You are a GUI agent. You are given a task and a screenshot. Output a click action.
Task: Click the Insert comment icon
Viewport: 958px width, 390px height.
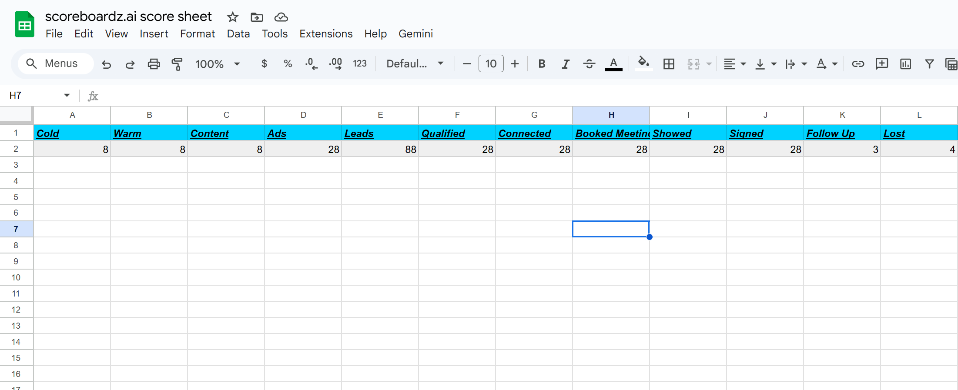pos(881,64)
